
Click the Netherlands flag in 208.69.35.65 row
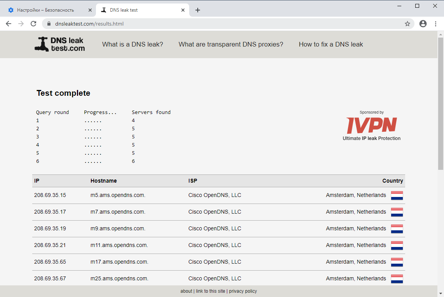(x=397, y=262)
